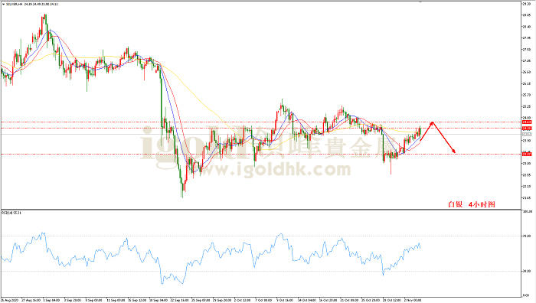Screen dimensions: 536x303
Task: Click the RSI(14) indicator label
Action: [x=11, y=213]
